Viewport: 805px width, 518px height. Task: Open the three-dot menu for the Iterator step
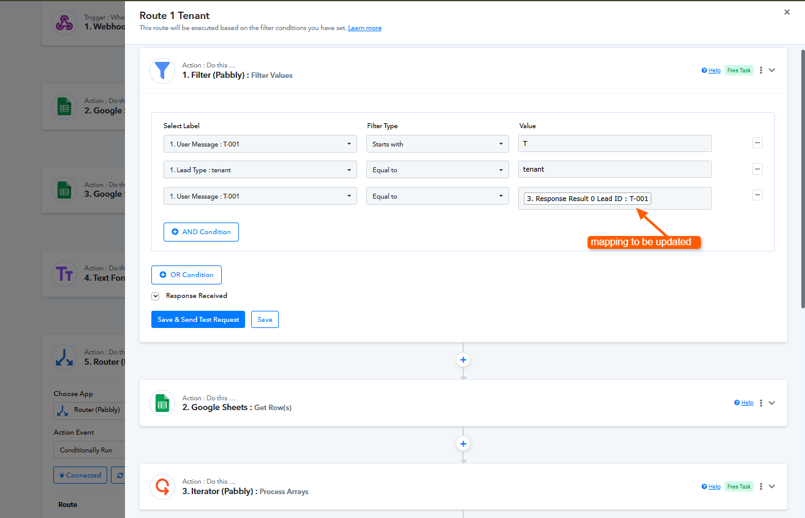[x=761, y=487]
